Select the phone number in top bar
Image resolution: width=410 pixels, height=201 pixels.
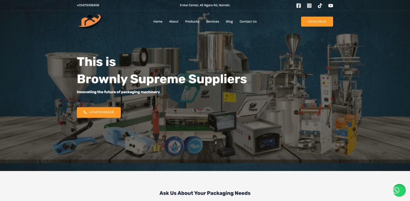point(88,5)
